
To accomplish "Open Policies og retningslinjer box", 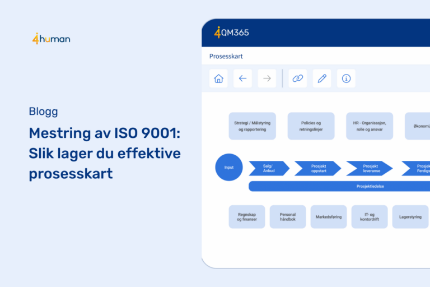I will (311, 126).
